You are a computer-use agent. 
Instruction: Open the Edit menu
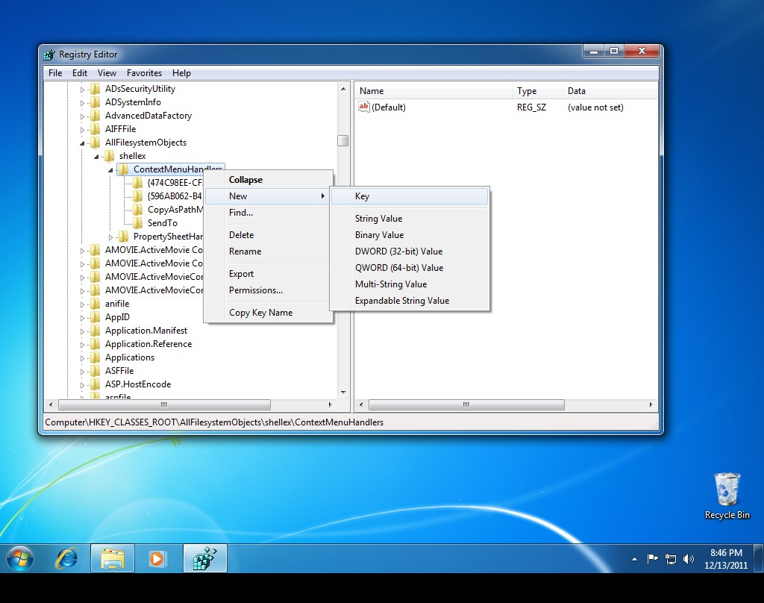(x=80, y=73)
